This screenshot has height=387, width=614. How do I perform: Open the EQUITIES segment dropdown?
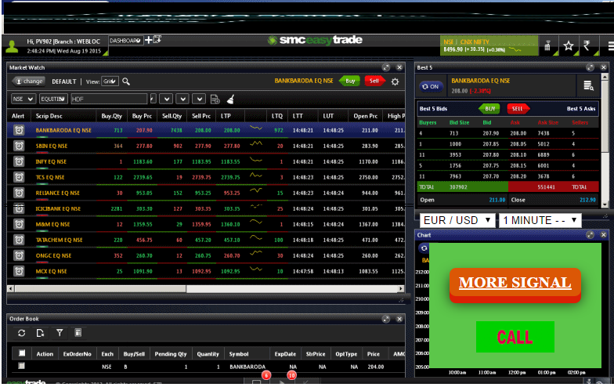(53, 99)
